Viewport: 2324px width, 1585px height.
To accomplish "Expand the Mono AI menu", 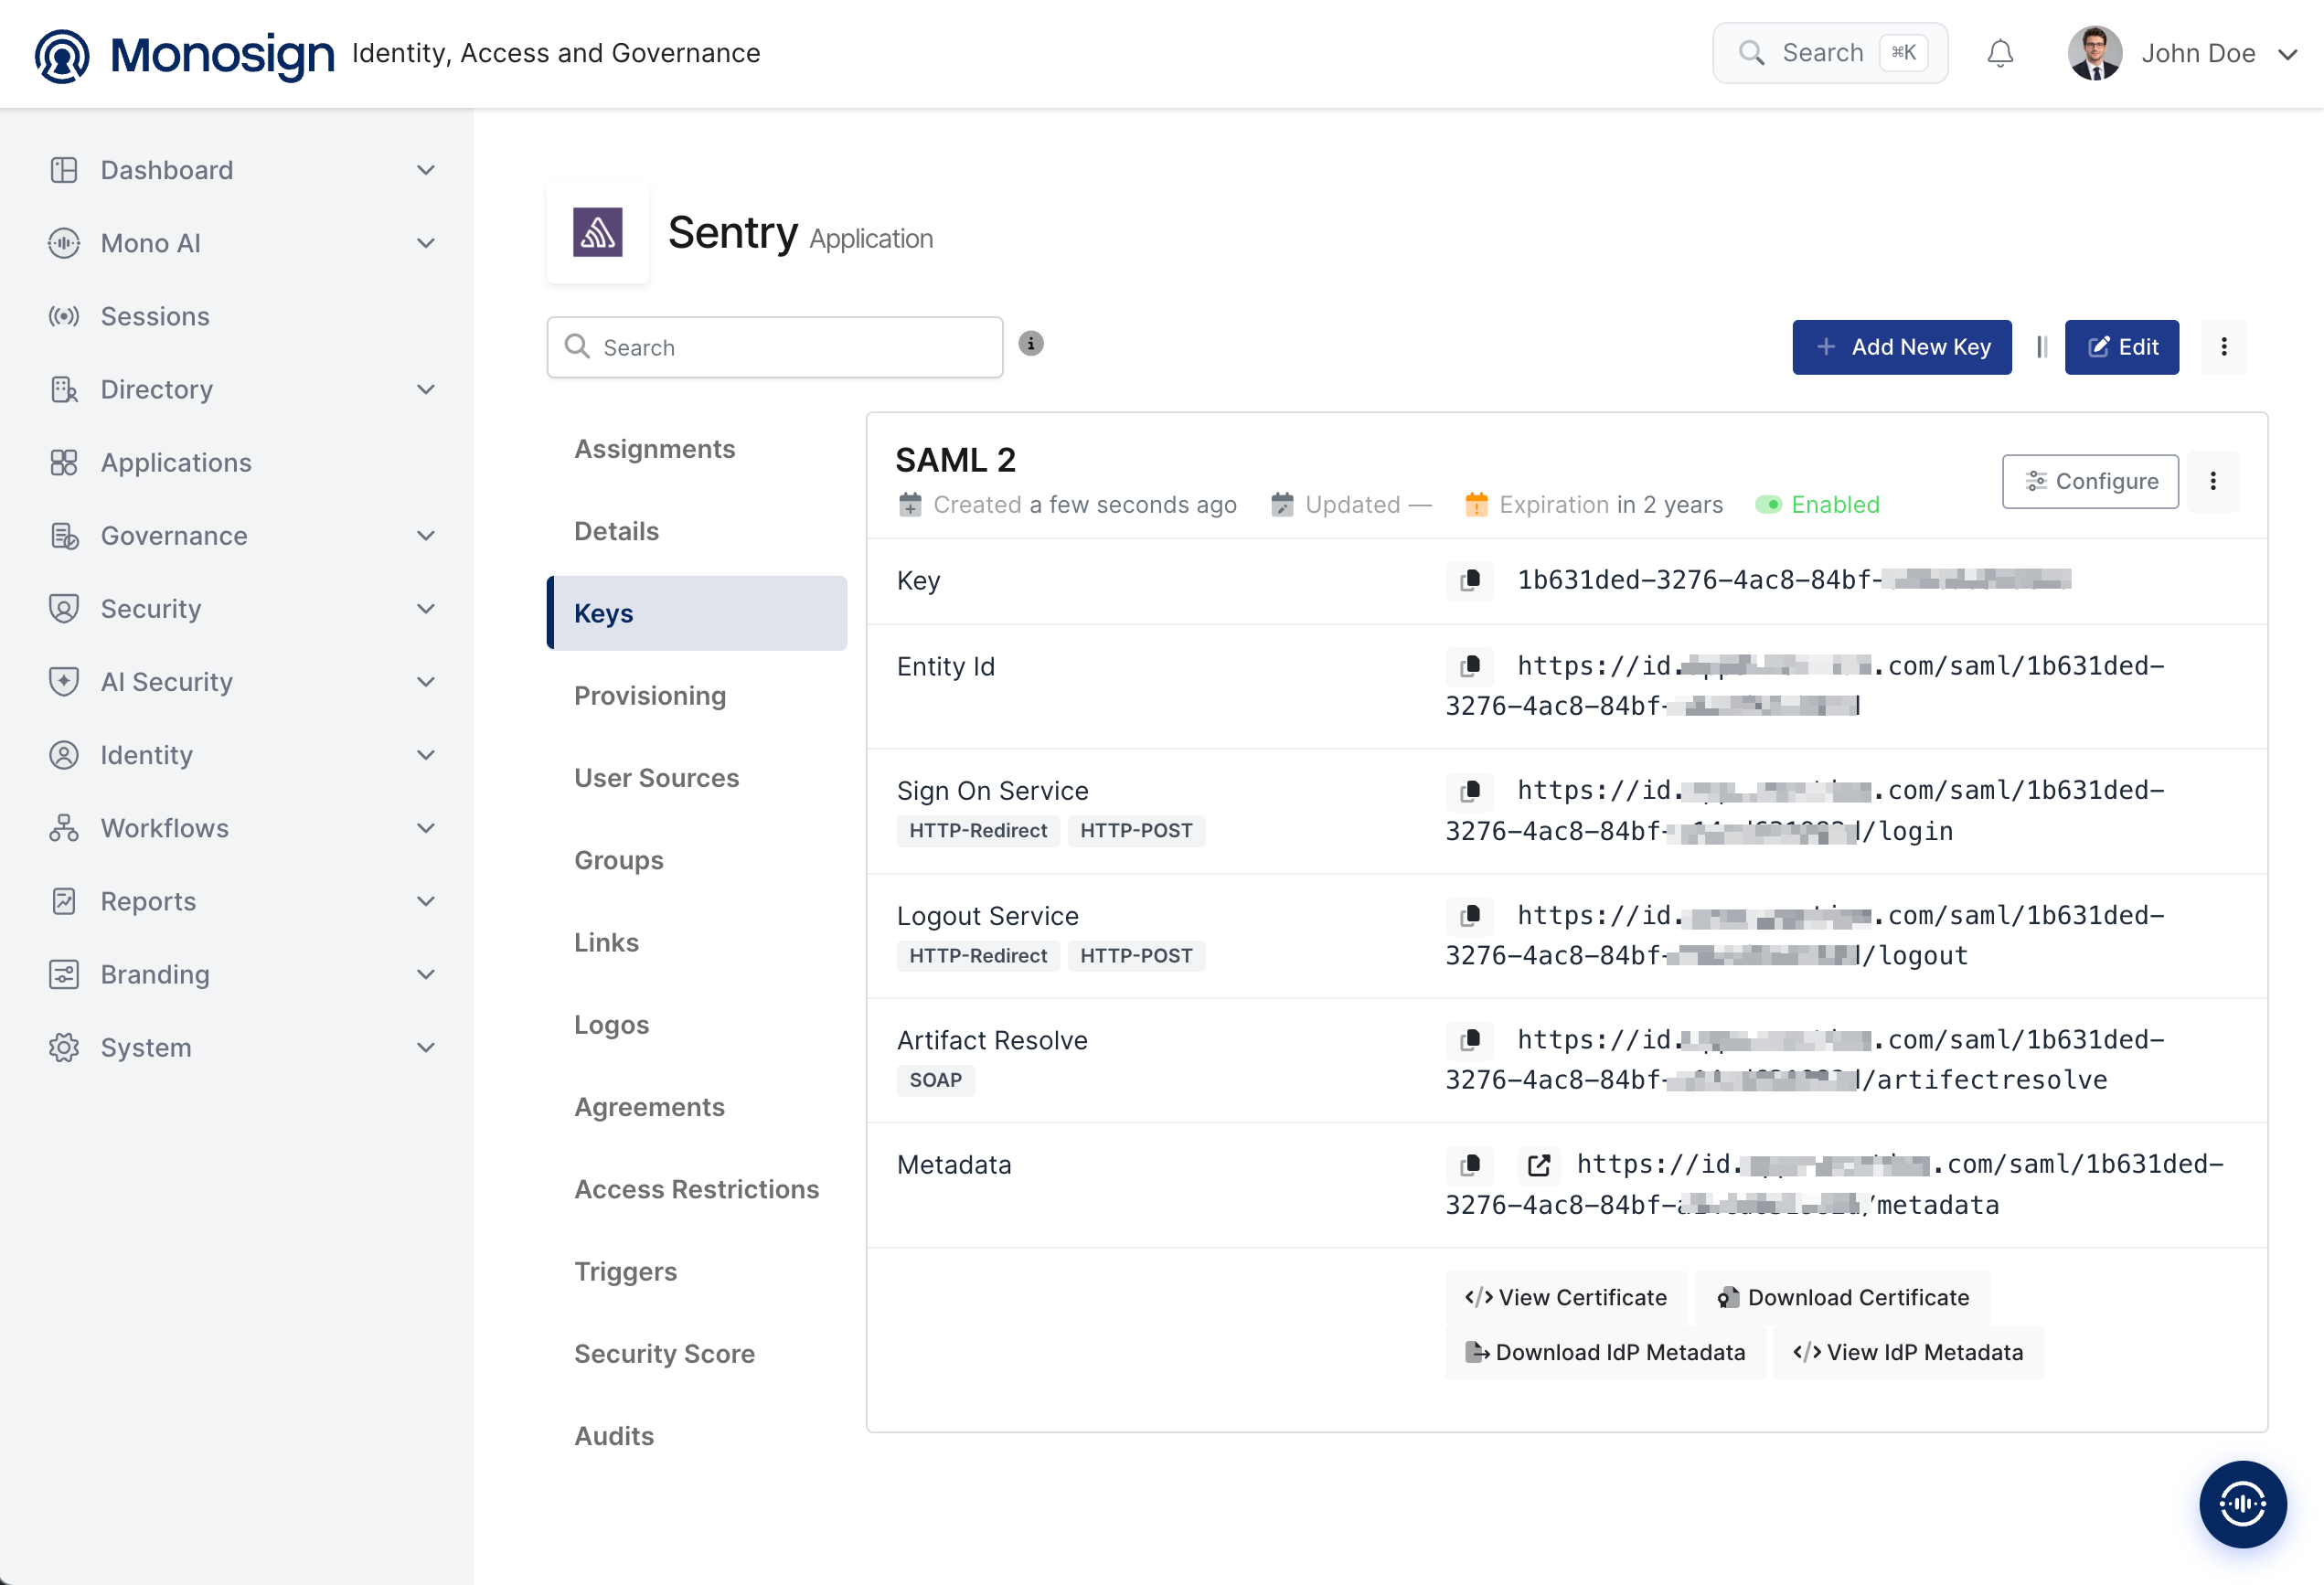I will pyautogui.click(x=243, y=243).
